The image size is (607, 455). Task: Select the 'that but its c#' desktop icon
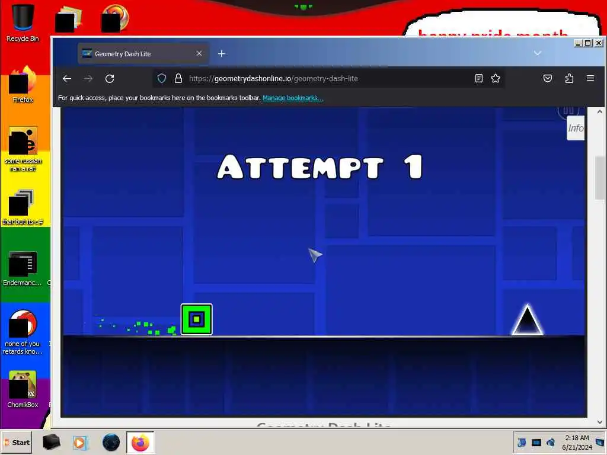tap(23, 207)
